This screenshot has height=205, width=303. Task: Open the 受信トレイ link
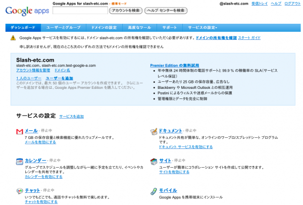click(260, 4)
